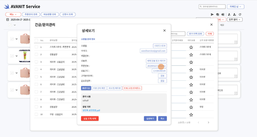Click the red 상품 조회/삭제 button
The height and width of the screenshot is (137, 257).
(x=90, y=119)
